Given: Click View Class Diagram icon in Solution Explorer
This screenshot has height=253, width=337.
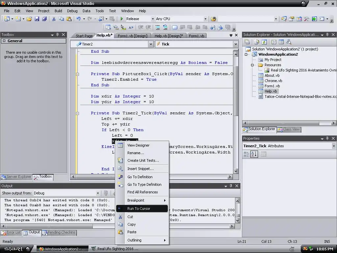Looking at the screenshot, I should coord(289,42).
